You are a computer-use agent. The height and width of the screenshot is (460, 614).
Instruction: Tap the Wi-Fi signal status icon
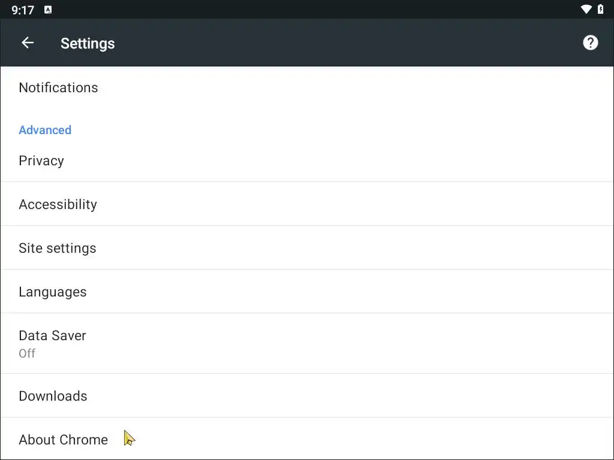click(586, 10)
